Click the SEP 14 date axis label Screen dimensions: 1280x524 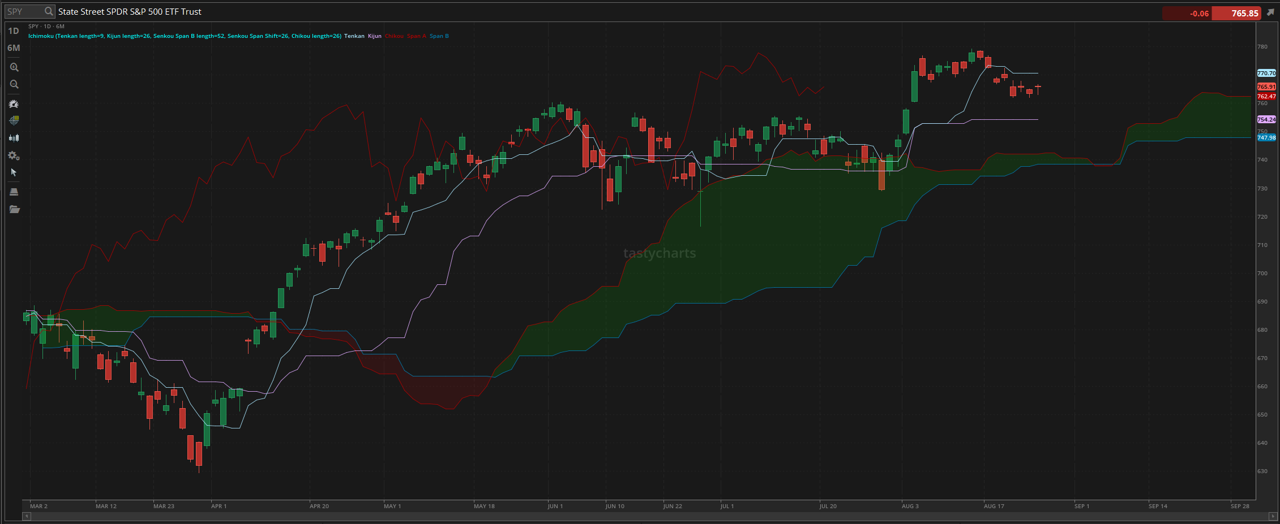1158,506
